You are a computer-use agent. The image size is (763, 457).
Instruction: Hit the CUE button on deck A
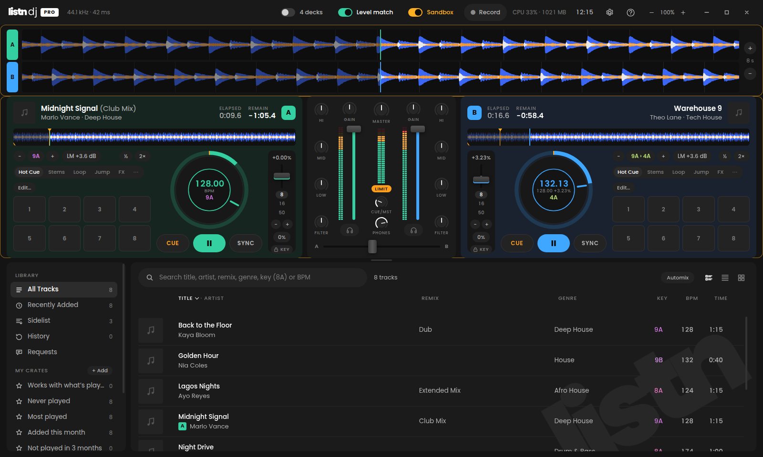click(173, 243)
